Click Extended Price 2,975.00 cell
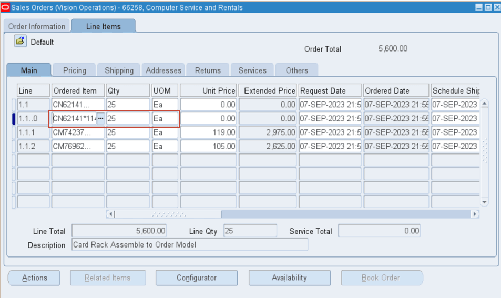This screenshot has height=298, width=501. click(268, 132)
